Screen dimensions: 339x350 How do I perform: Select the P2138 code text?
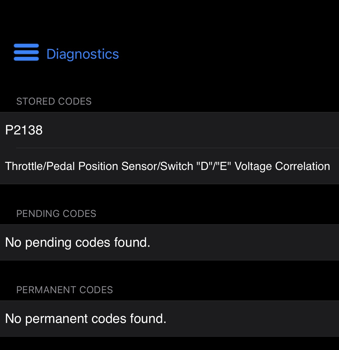point(24,130)
